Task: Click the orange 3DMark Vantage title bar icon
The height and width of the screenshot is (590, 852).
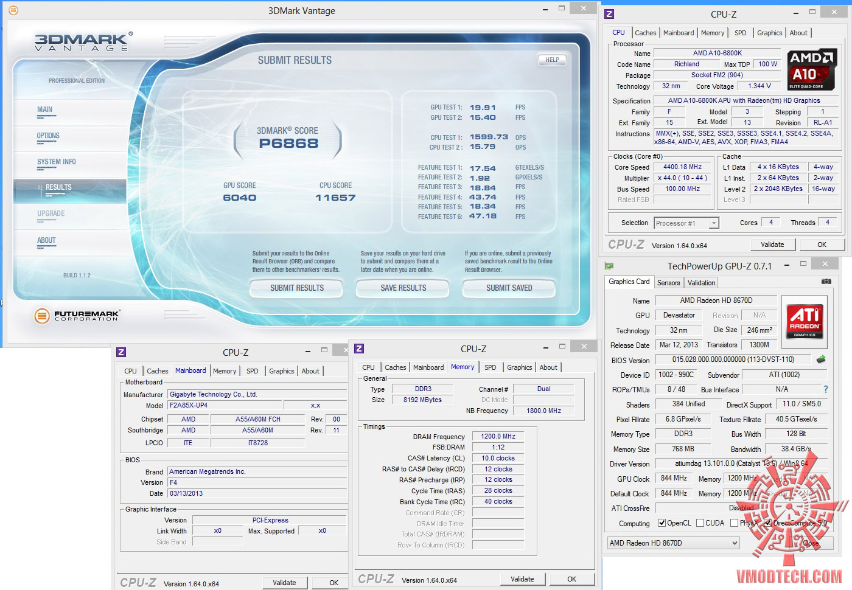Action: point(13,10)
